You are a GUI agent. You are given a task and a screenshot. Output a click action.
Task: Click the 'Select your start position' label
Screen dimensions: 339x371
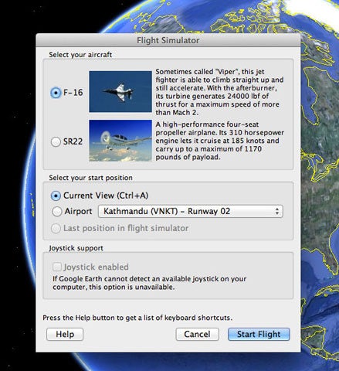(x=90, y=178)
